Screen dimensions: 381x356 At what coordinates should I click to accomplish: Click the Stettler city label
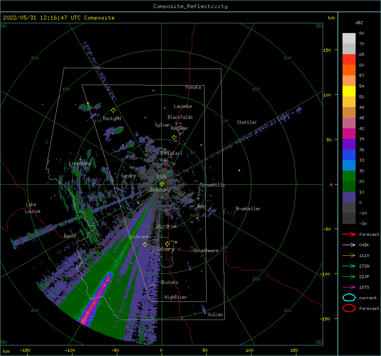(x=247, y=122)
